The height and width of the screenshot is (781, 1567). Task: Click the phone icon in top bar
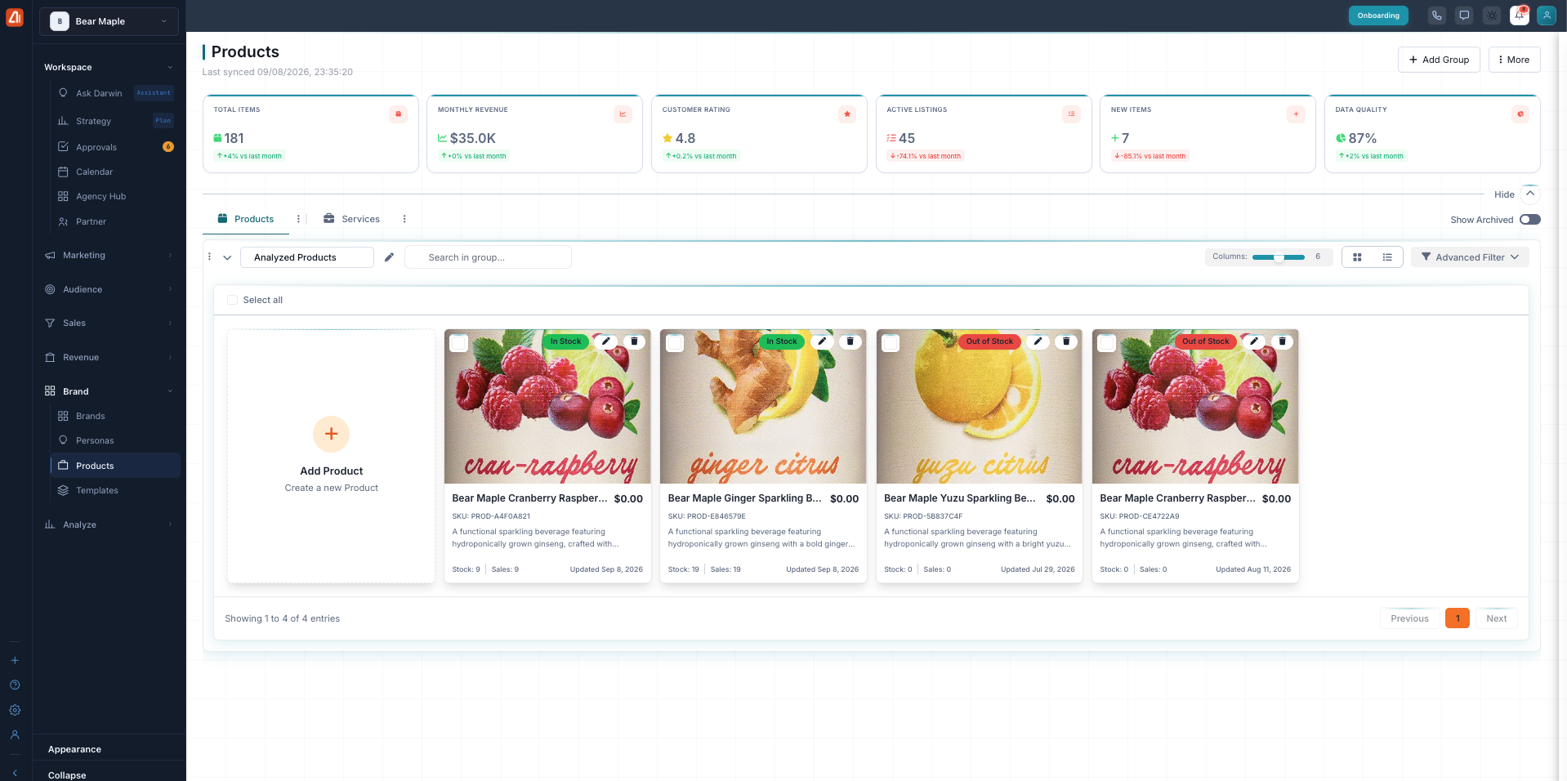[x=1436, y=16]
